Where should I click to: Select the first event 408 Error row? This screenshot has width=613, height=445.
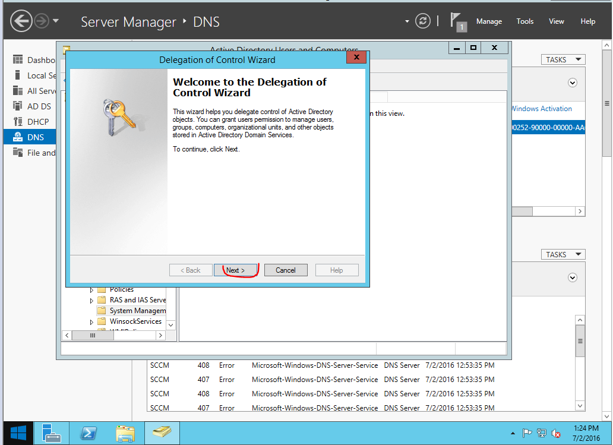(x=322, y=365)
